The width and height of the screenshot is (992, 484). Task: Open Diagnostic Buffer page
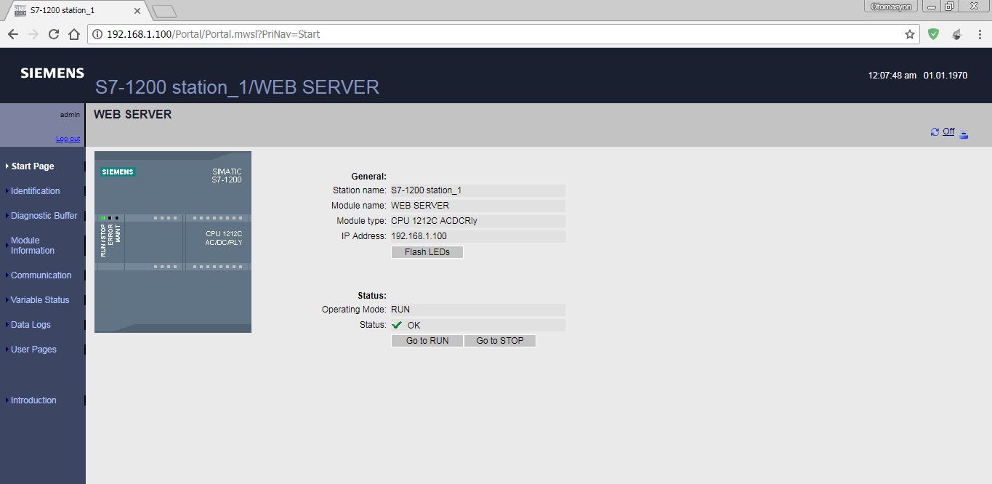[44, 216]
